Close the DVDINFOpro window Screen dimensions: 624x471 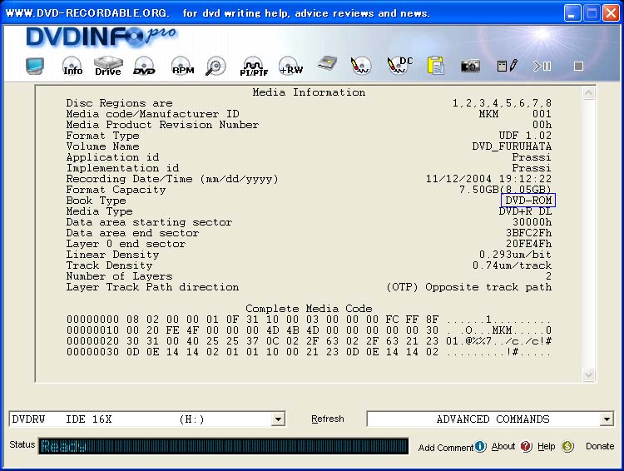611,13
